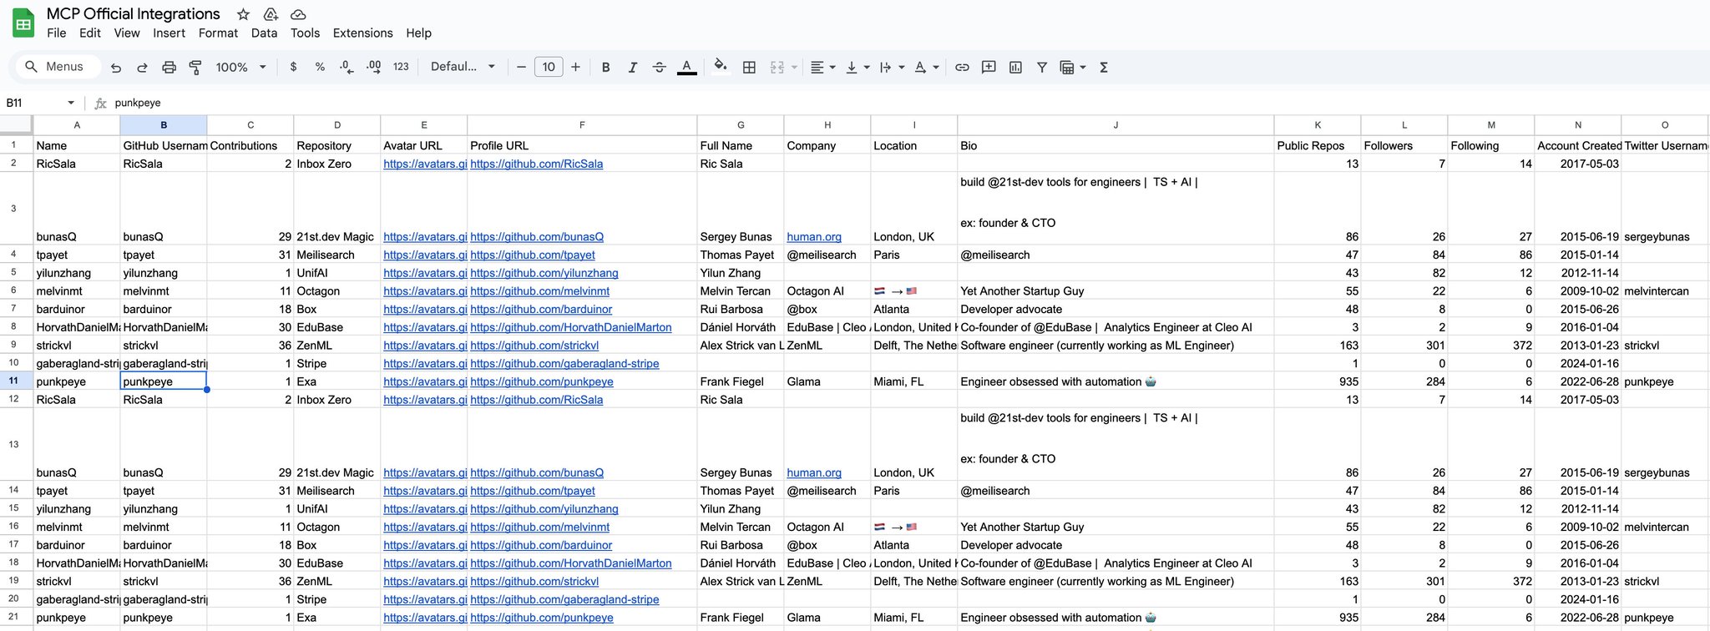Open the Insert menu
Screen dimensions: 1710x631
(x=169, y=33)
